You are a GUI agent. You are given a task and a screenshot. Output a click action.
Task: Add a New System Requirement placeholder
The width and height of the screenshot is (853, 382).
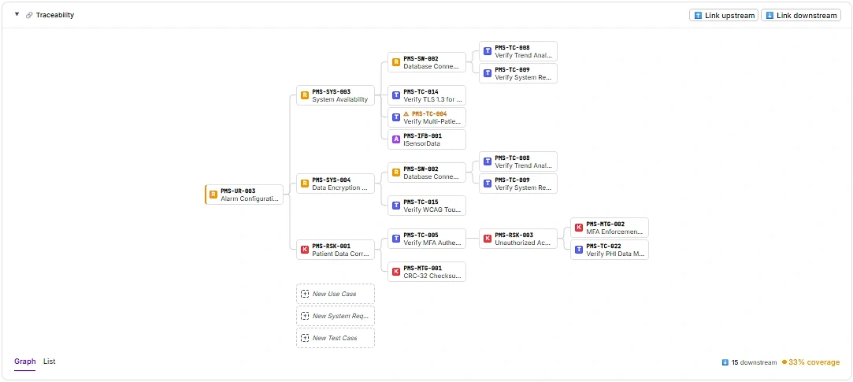point(336,316)
